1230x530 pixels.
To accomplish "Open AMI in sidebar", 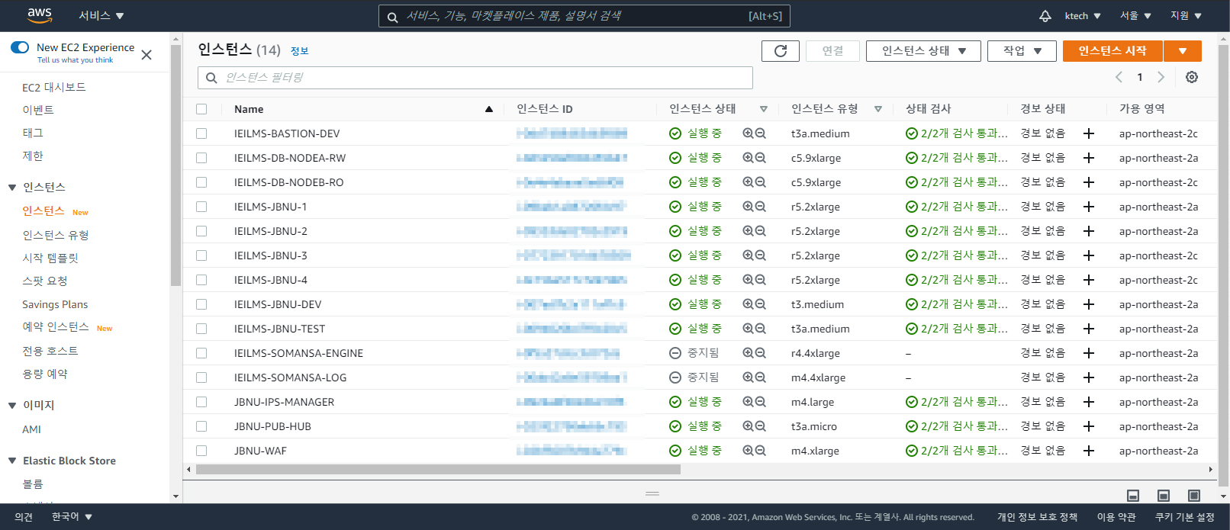I will pos(31,429).
